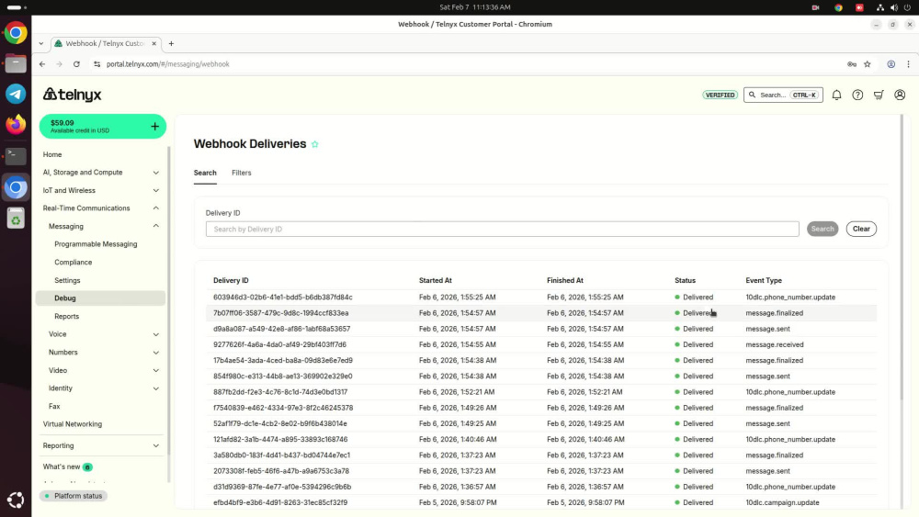Open Messaging Reports page
Screen dimensions: 919x517
(67, 316)
